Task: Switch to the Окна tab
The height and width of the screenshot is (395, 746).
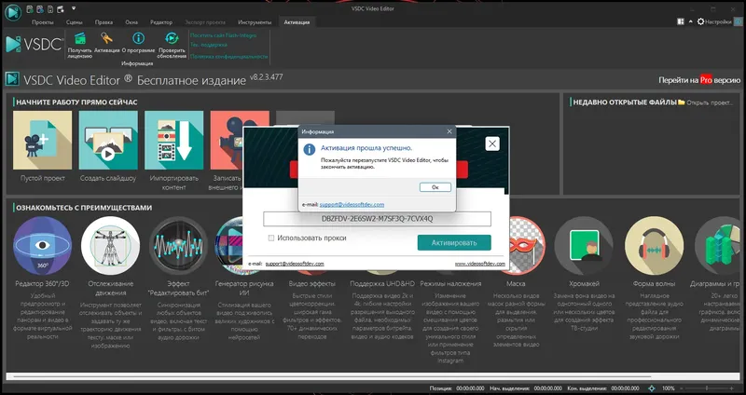Action: point(131,22)
